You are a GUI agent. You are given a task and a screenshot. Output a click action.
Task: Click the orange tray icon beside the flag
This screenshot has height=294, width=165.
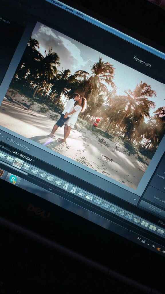coord(159,249)
